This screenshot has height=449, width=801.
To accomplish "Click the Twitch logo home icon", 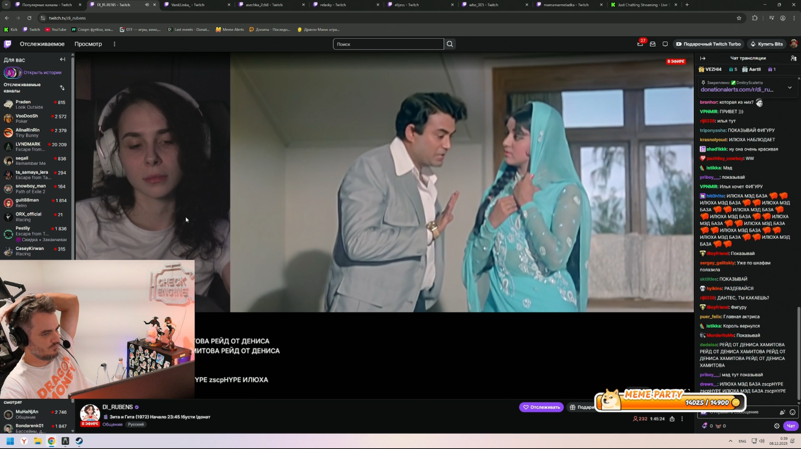I will pyautogui.click(x=8, y=44).
